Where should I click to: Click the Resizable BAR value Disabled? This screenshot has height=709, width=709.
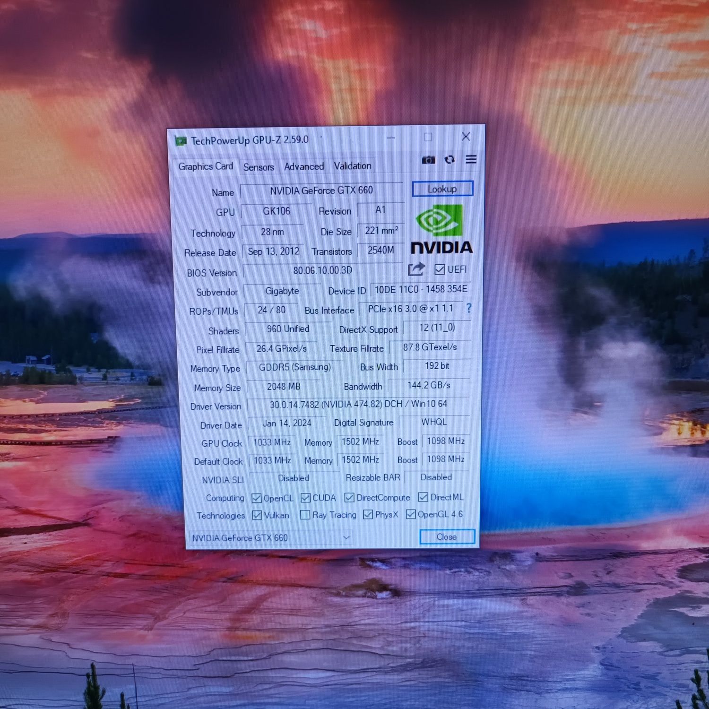436,477
